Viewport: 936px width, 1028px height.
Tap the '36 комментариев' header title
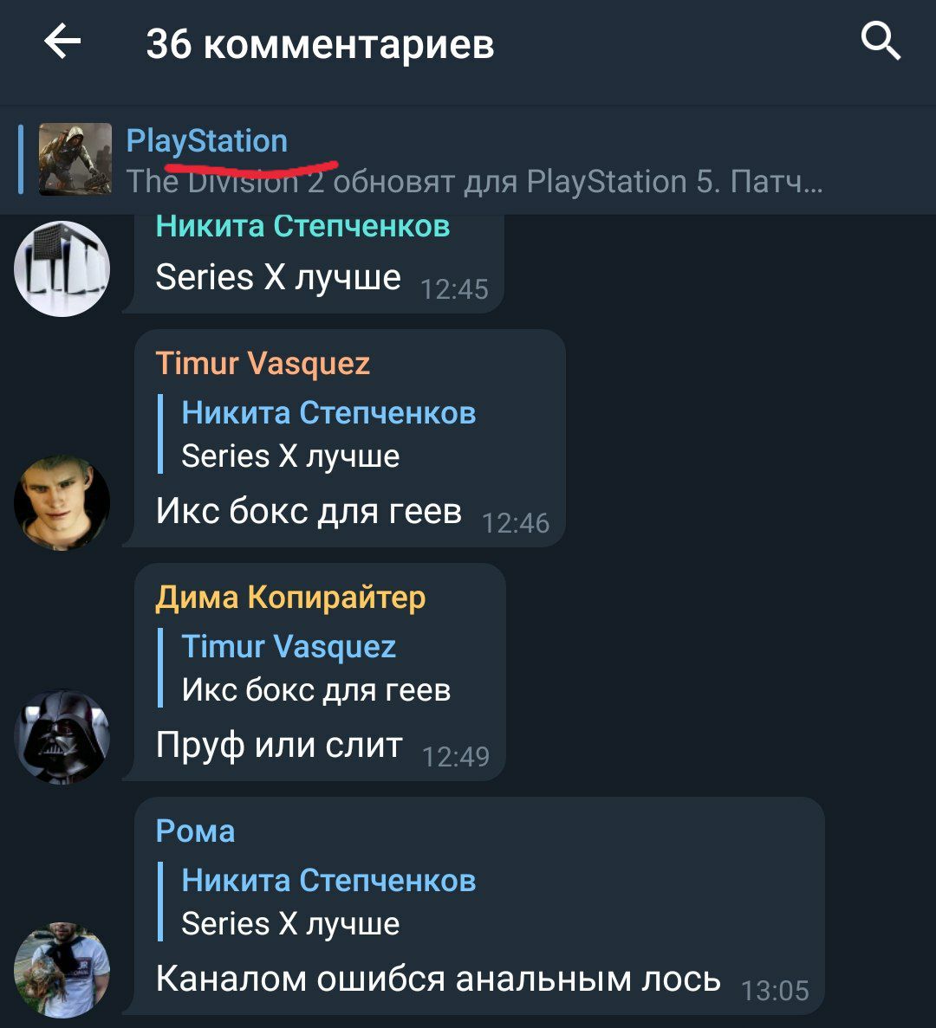tap(320, 44)
